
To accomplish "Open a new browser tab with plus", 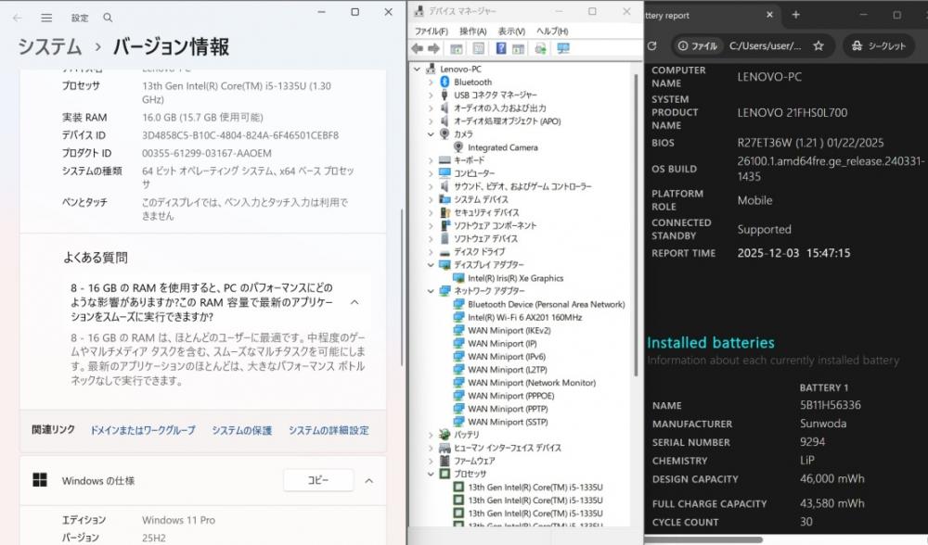I will click(x=796, y=15).
